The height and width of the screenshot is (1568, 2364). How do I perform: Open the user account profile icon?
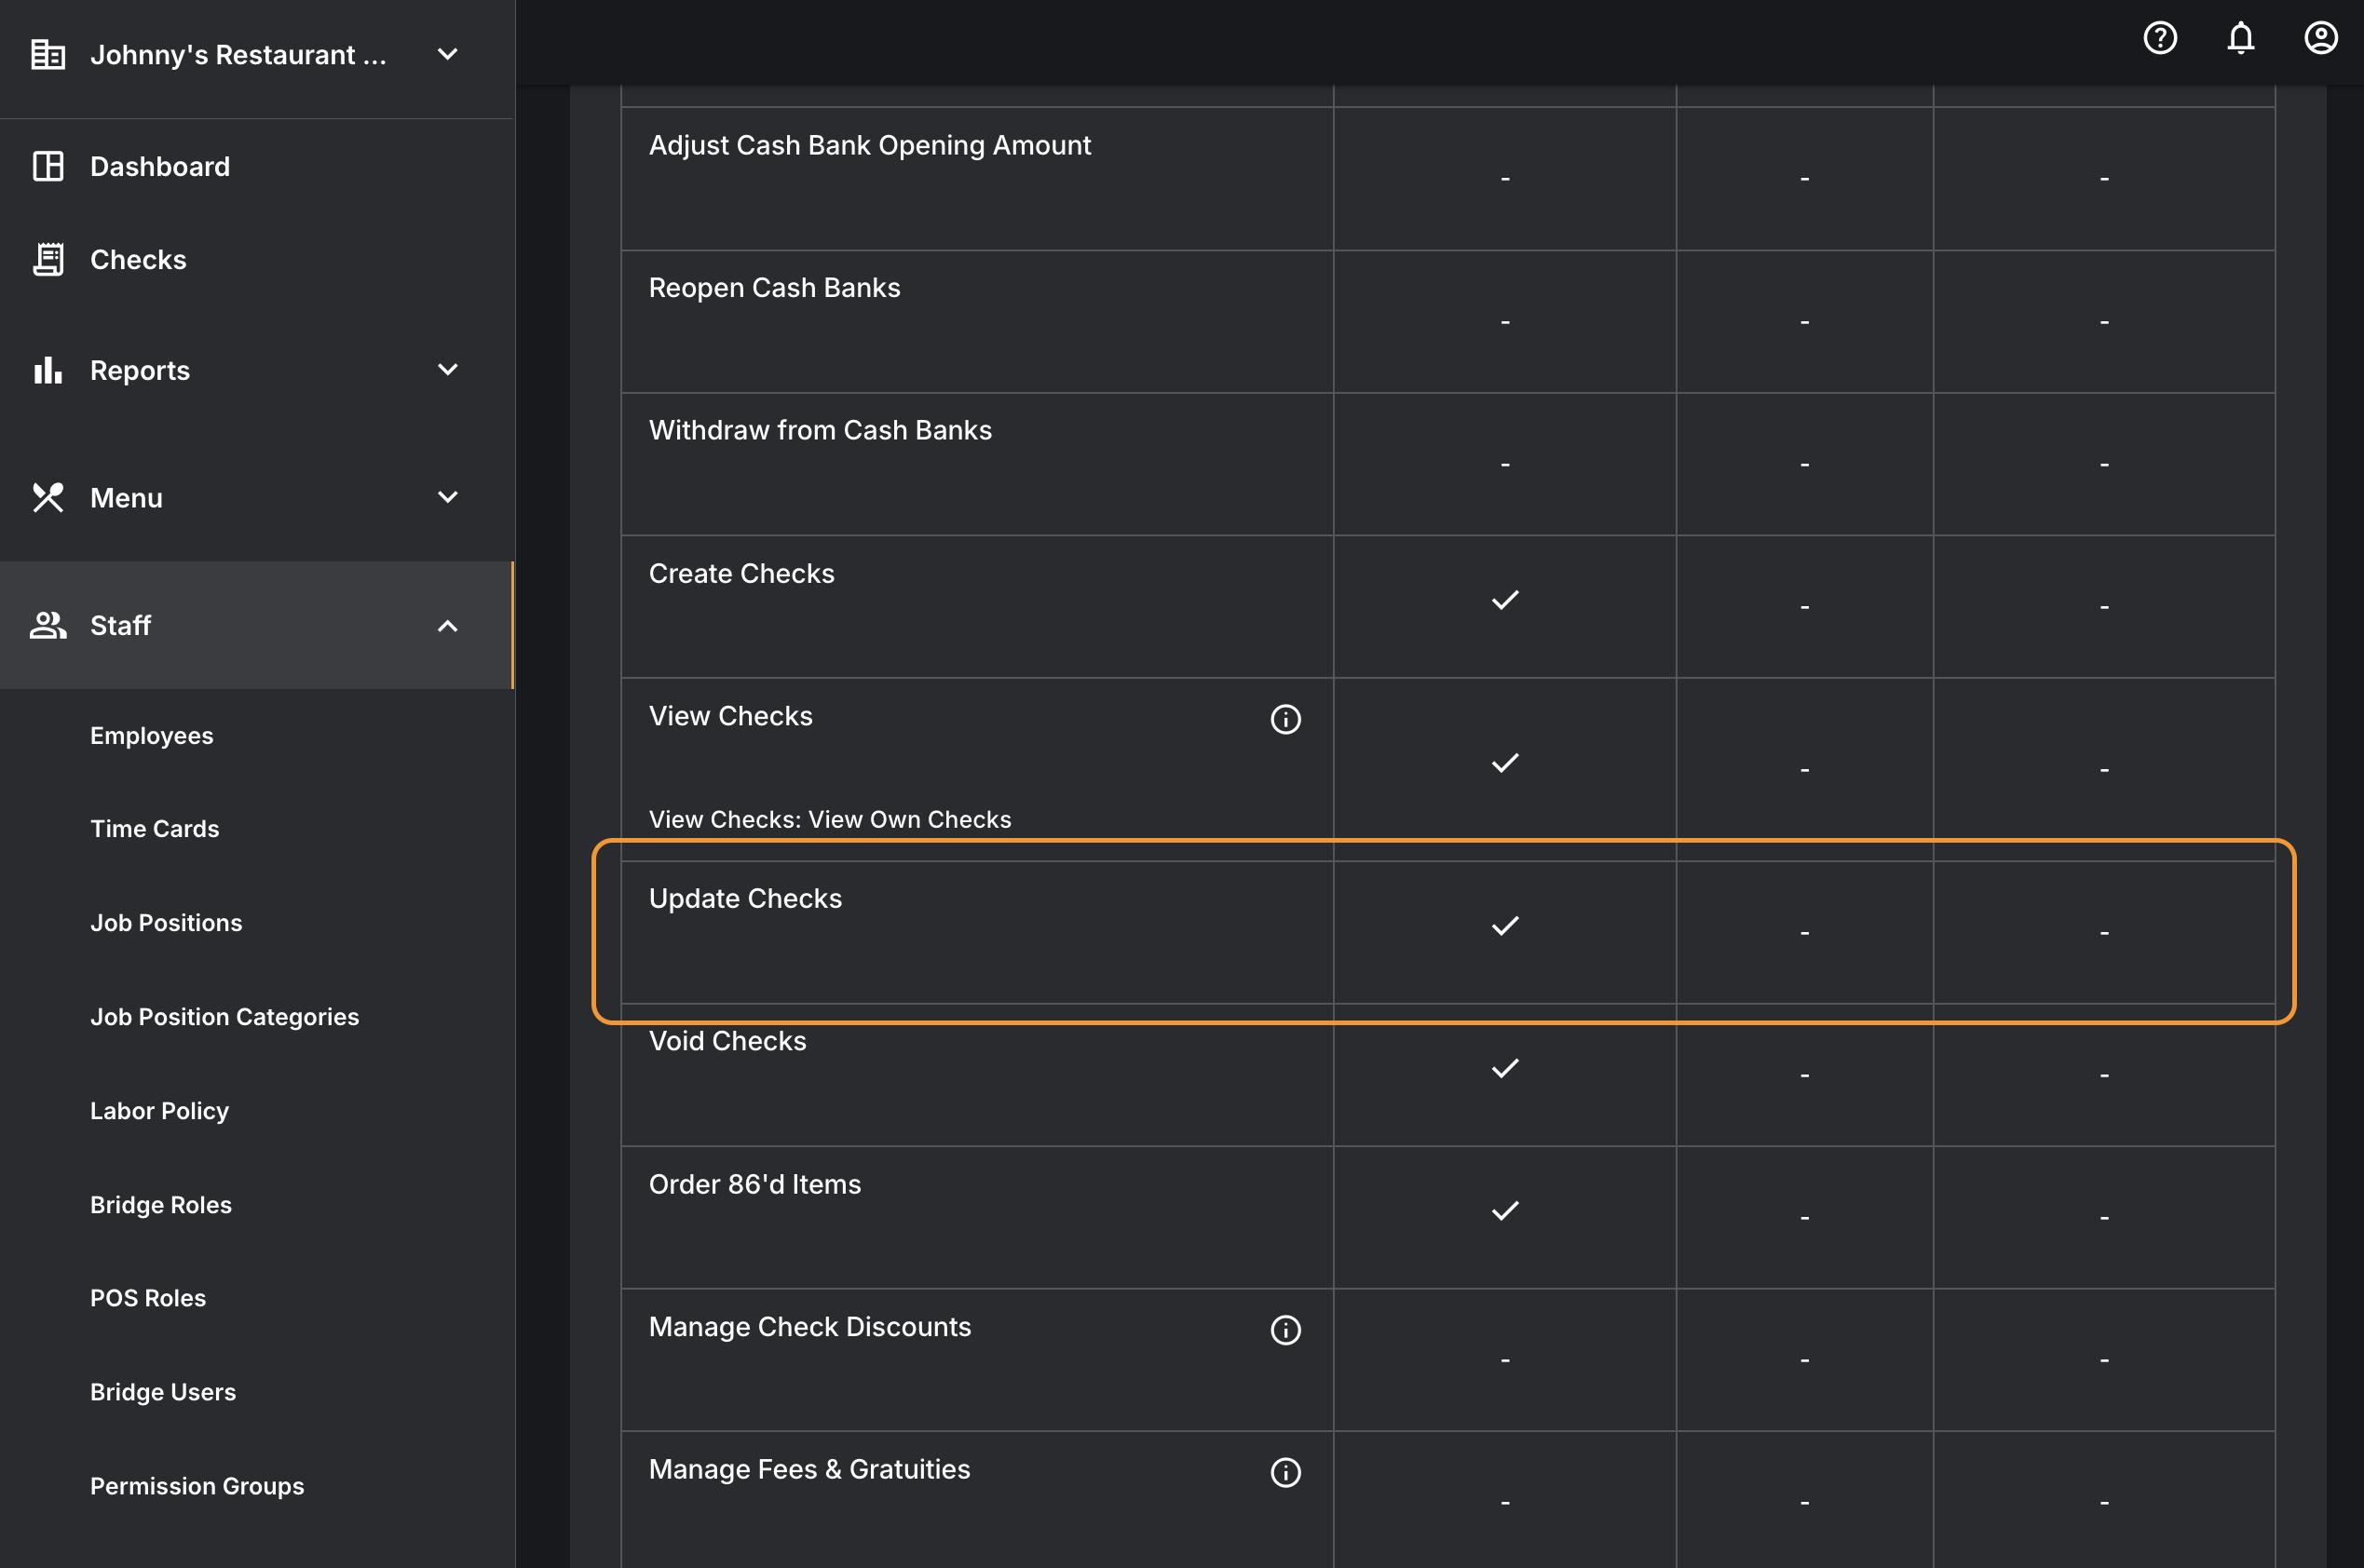click(2321, 38)
